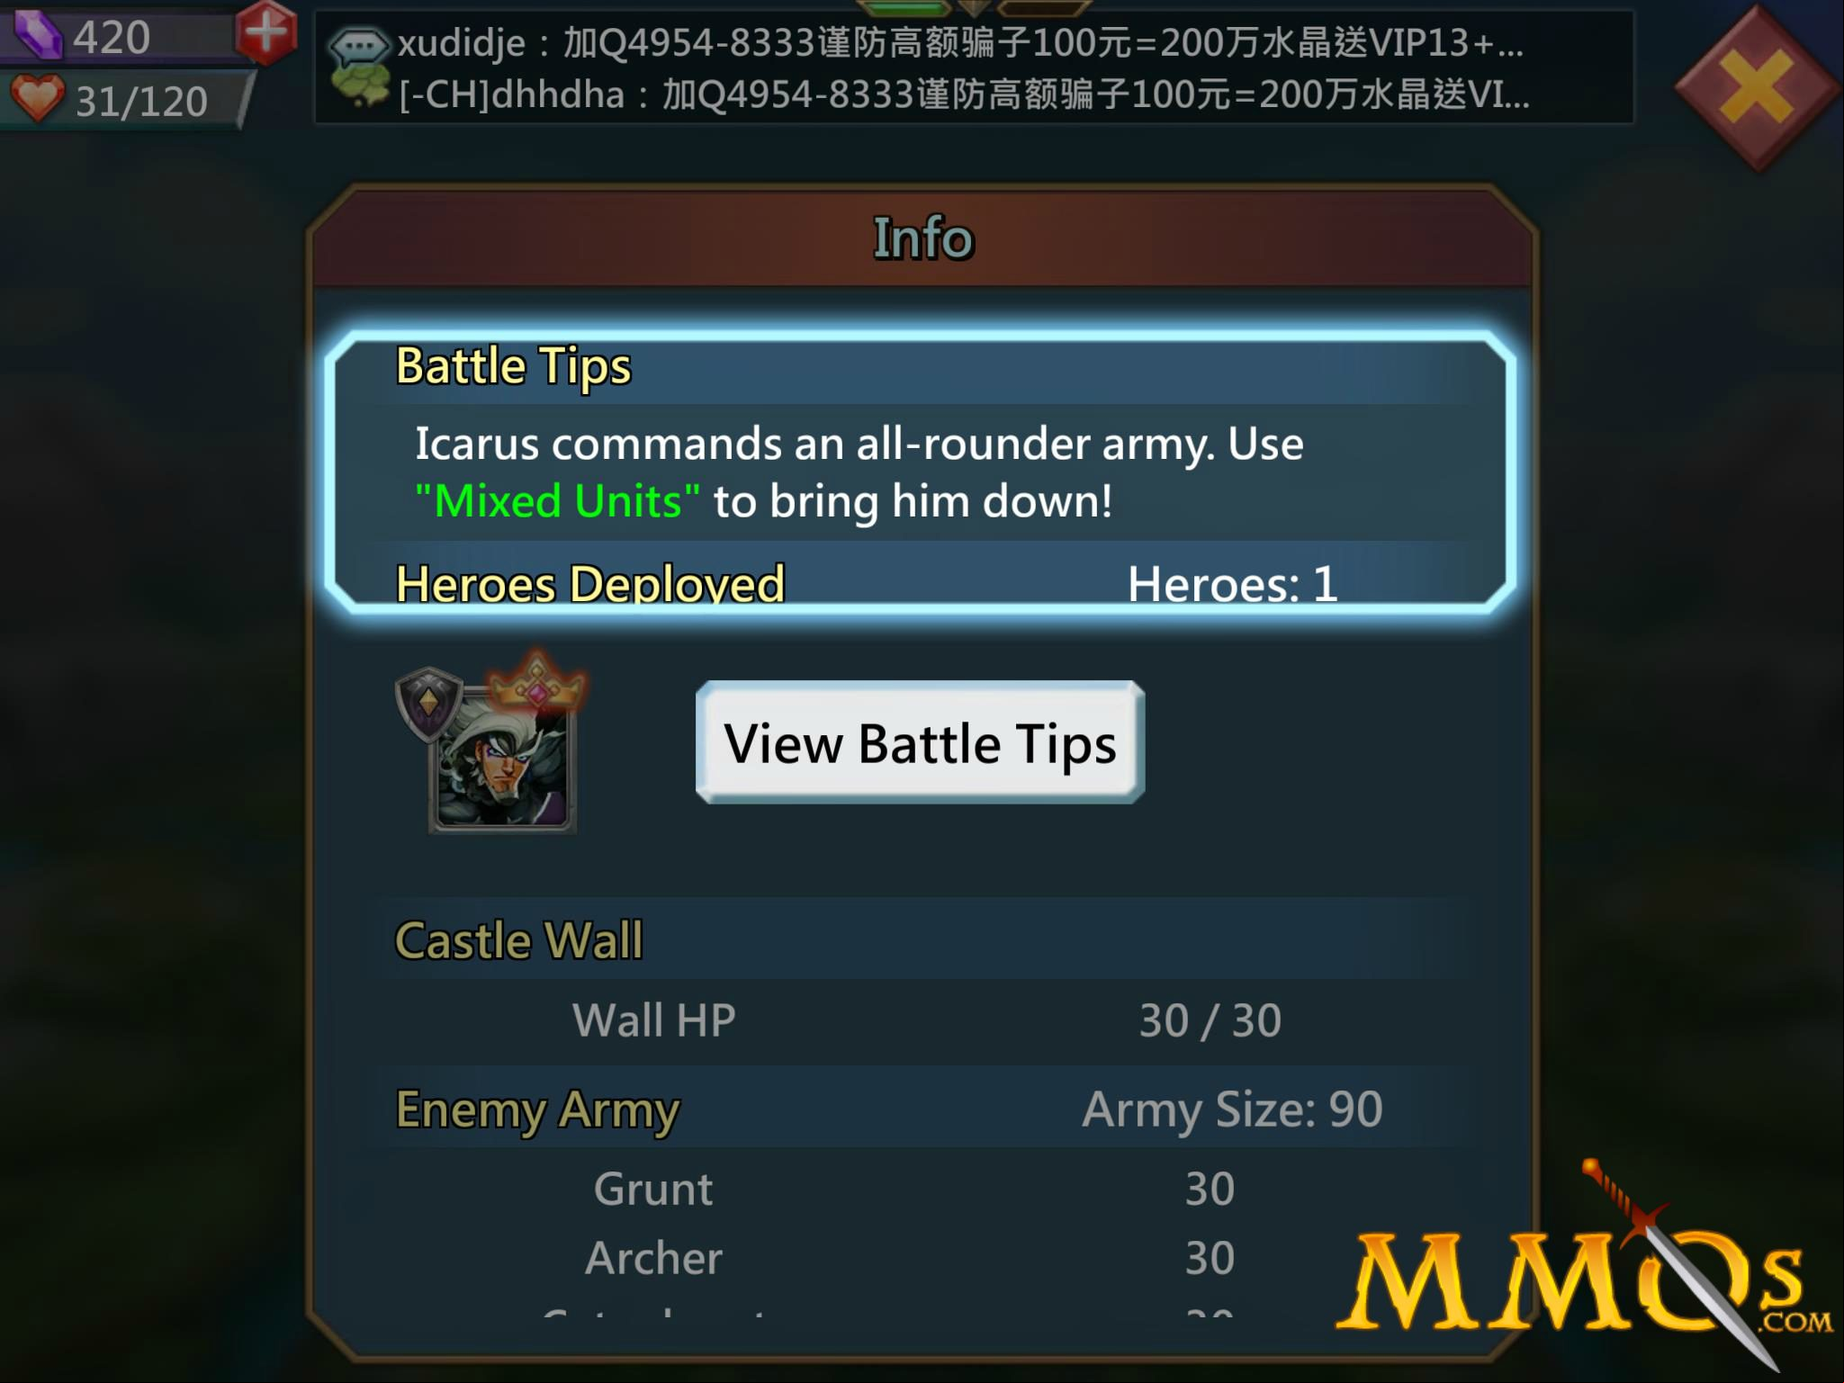Screen dimensions: 1844x1383
Task: Tap the heart energy icon
Action: pyautogui.click(x=37, y=98)
